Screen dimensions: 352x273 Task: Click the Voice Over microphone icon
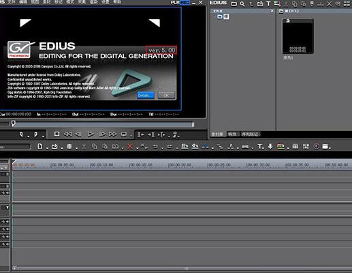pos(270,146)
